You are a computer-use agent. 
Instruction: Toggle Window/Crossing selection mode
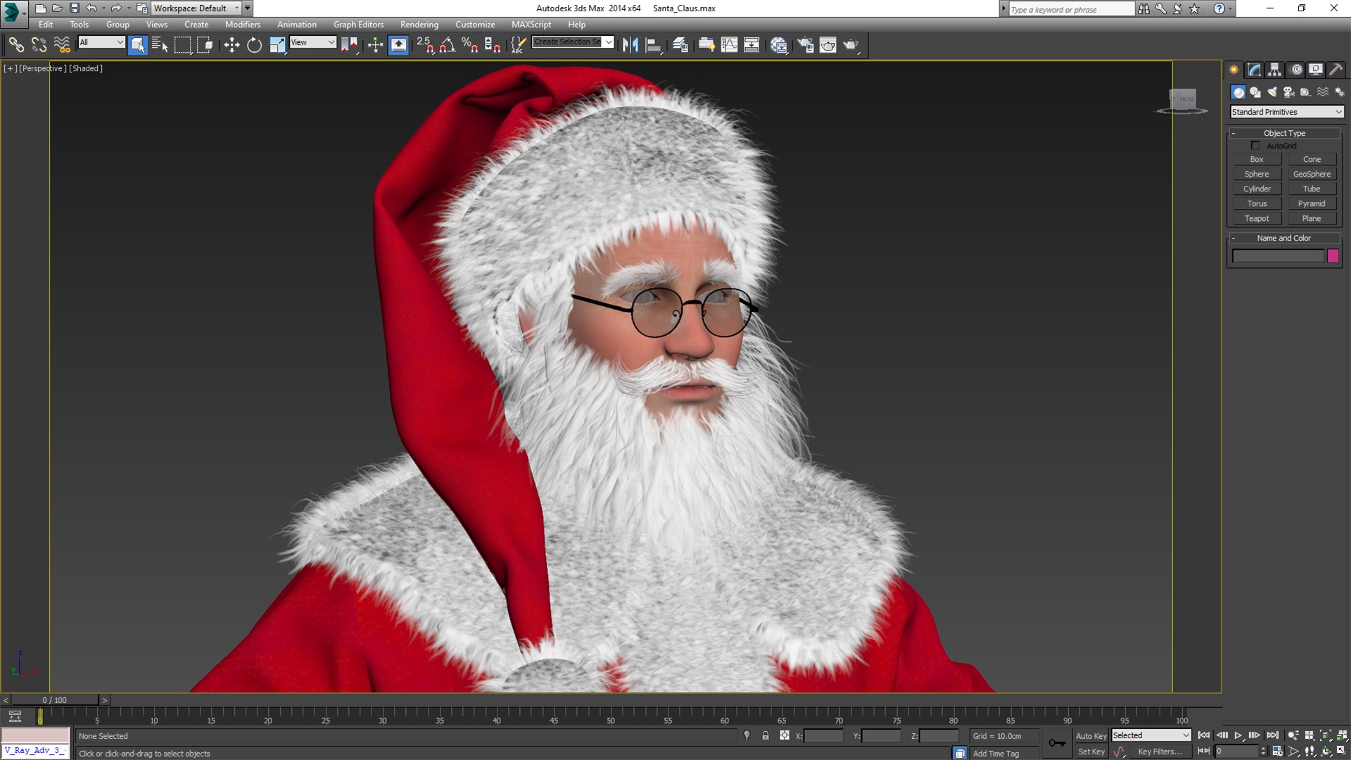(x=205, y=45)
